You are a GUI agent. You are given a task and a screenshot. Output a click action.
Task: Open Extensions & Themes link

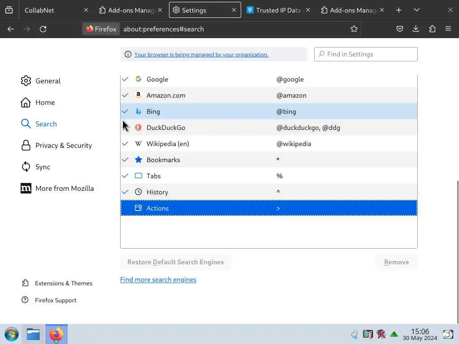[57, 283]
